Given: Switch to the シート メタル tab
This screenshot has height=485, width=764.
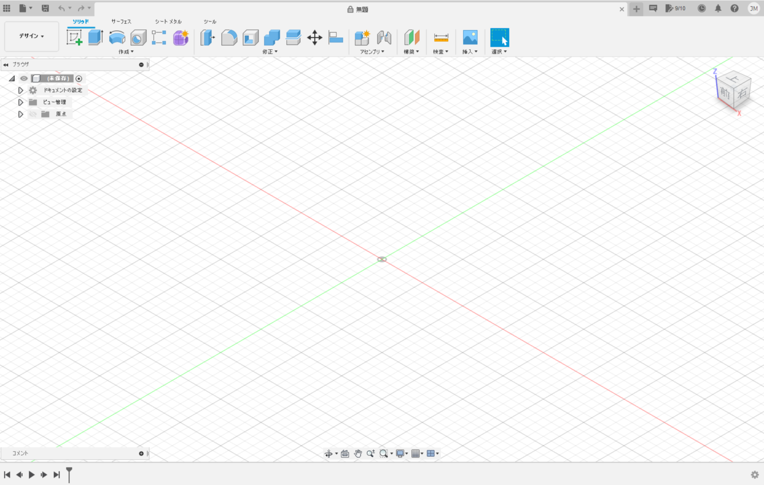Looking at the screenshot, I should pos(168,22).
